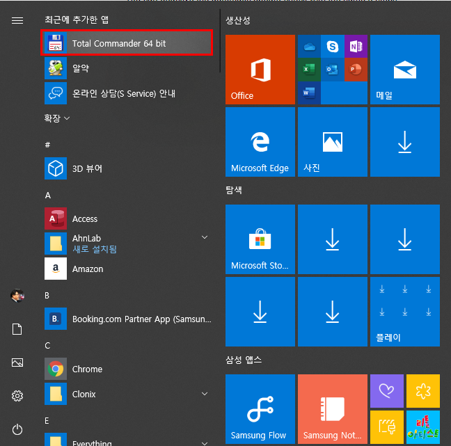Open the 플레이 tile folder

point(404,312)
